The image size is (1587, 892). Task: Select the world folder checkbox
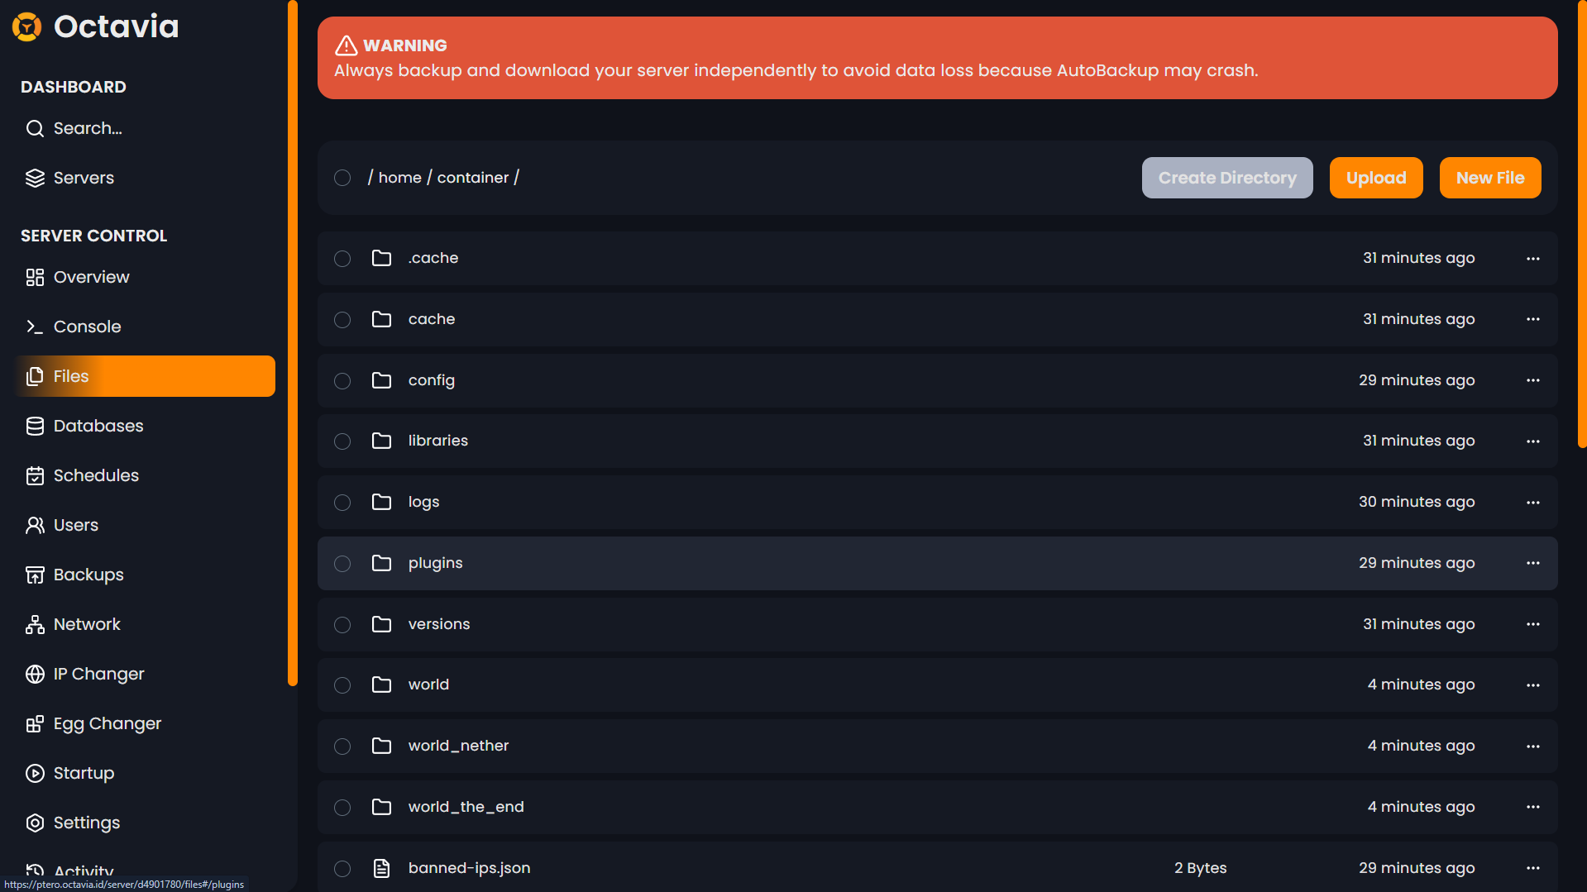pos(342,685)
